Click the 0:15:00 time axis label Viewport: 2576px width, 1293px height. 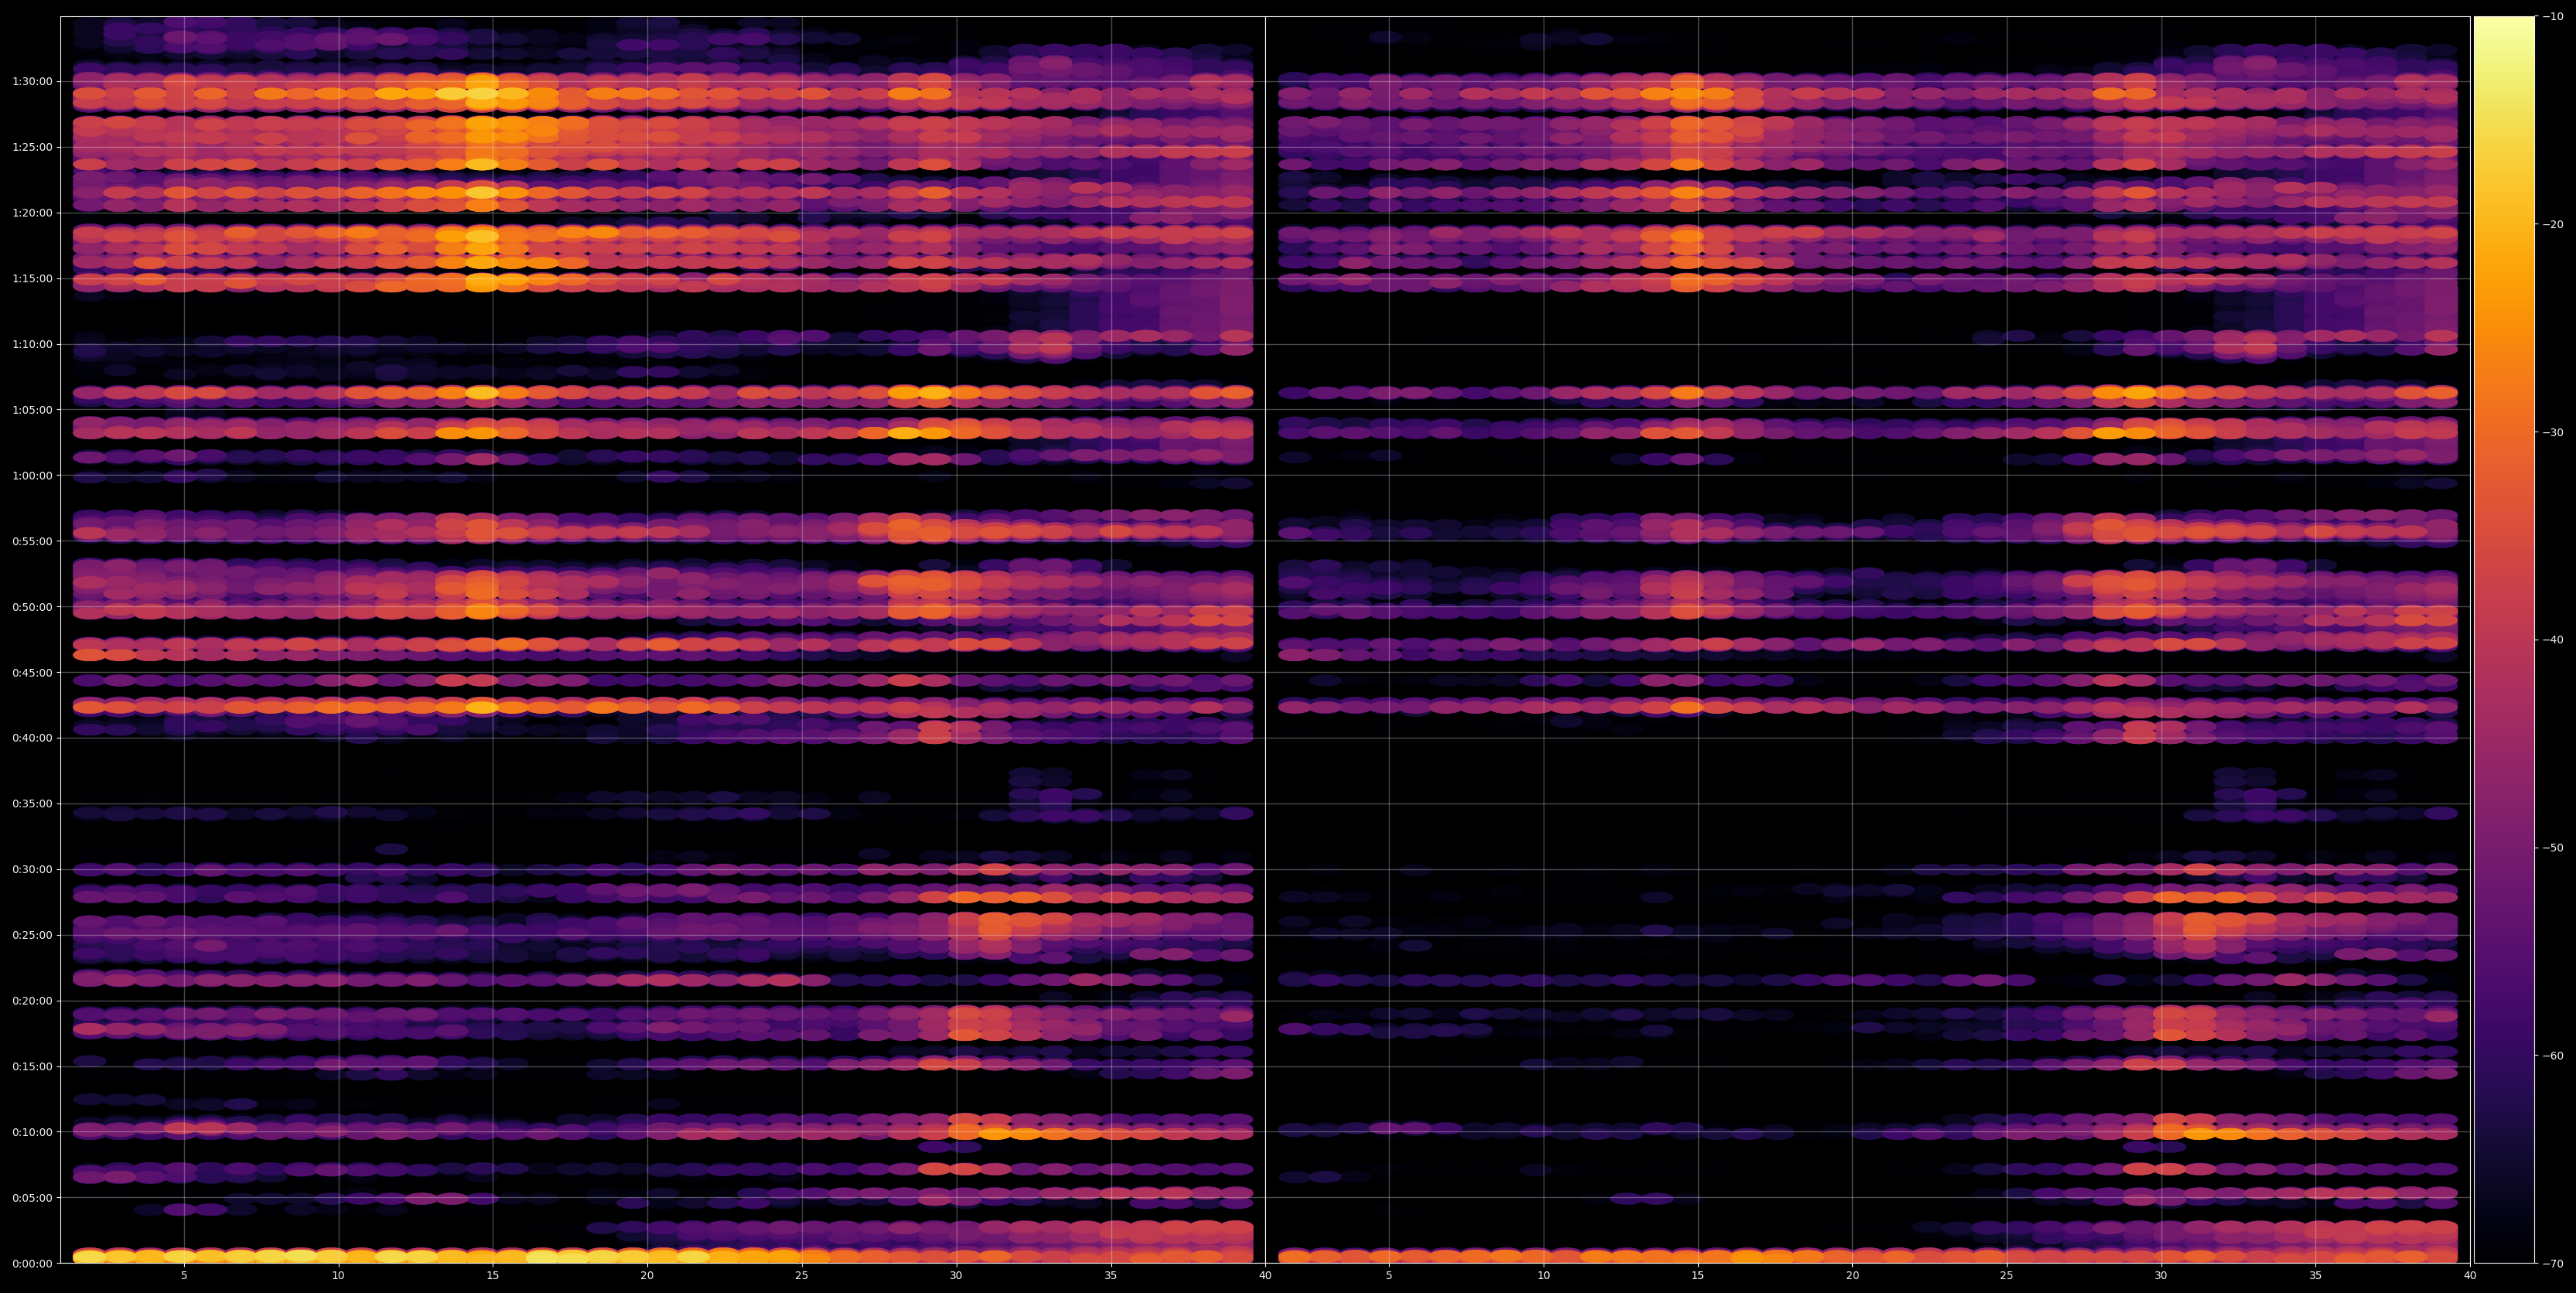(33, 1066)
